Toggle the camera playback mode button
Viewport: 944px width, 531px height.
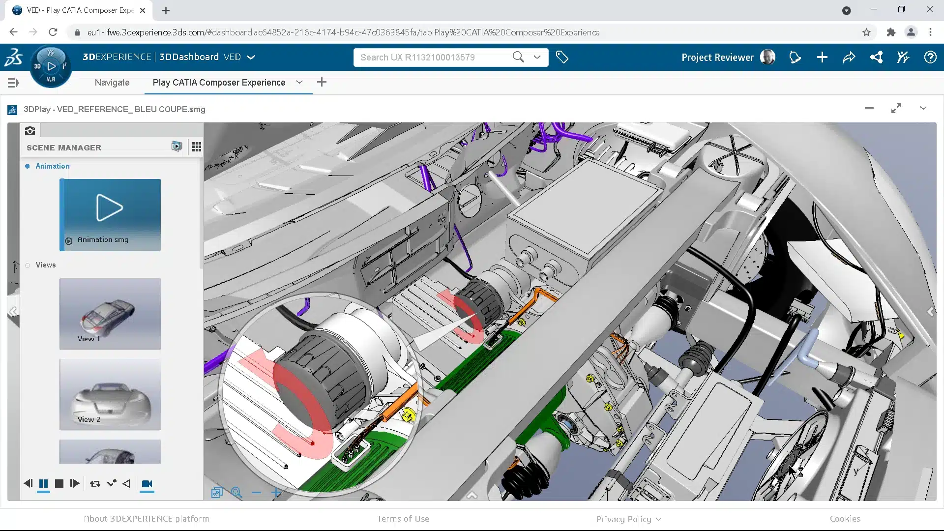coord(147,484)
